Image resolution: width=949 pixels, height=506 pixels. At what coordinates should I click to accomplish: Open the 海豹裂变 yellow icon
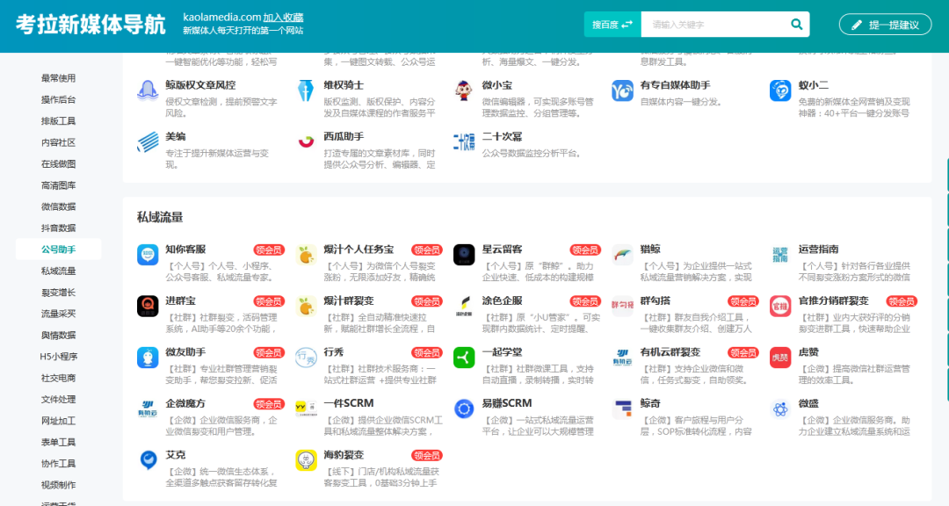pyautogui.click(x=306, y=460)
